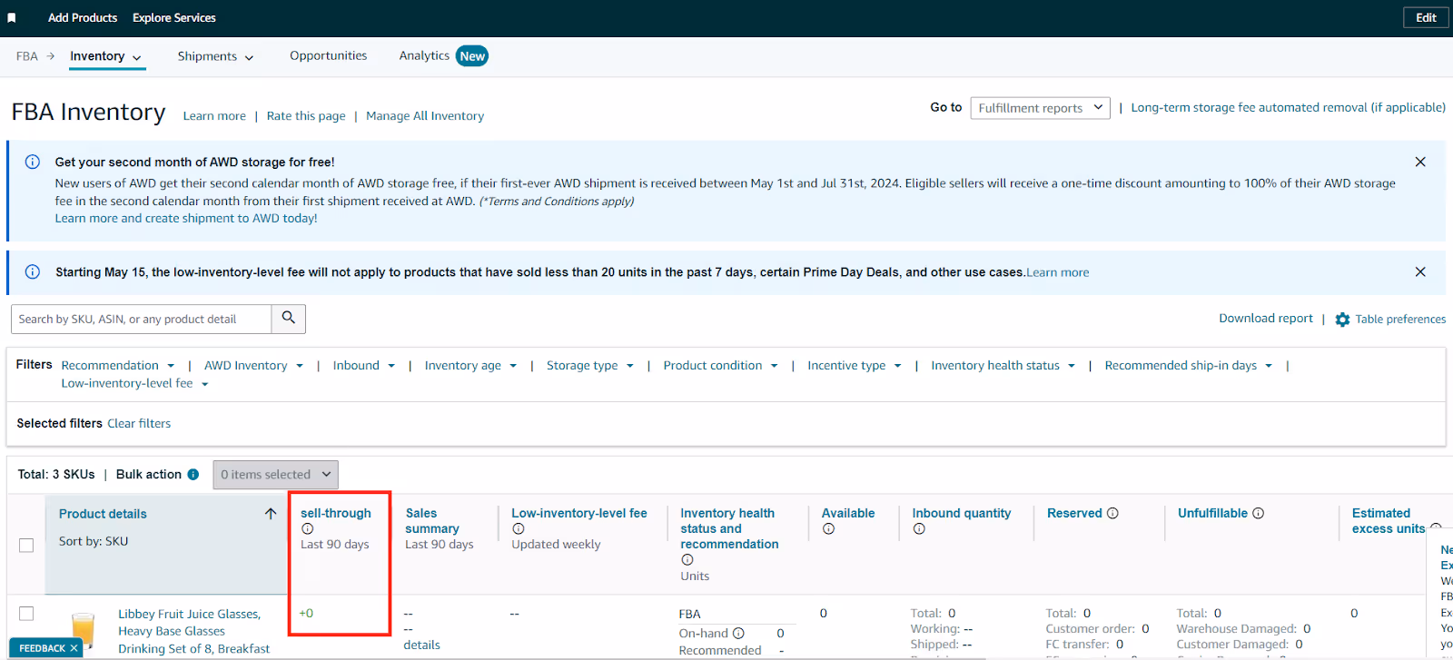Click the info icon beside Bulk action
Viewport: 1453px width, 660px height.
pyautogui.click(x=193, y=474)
